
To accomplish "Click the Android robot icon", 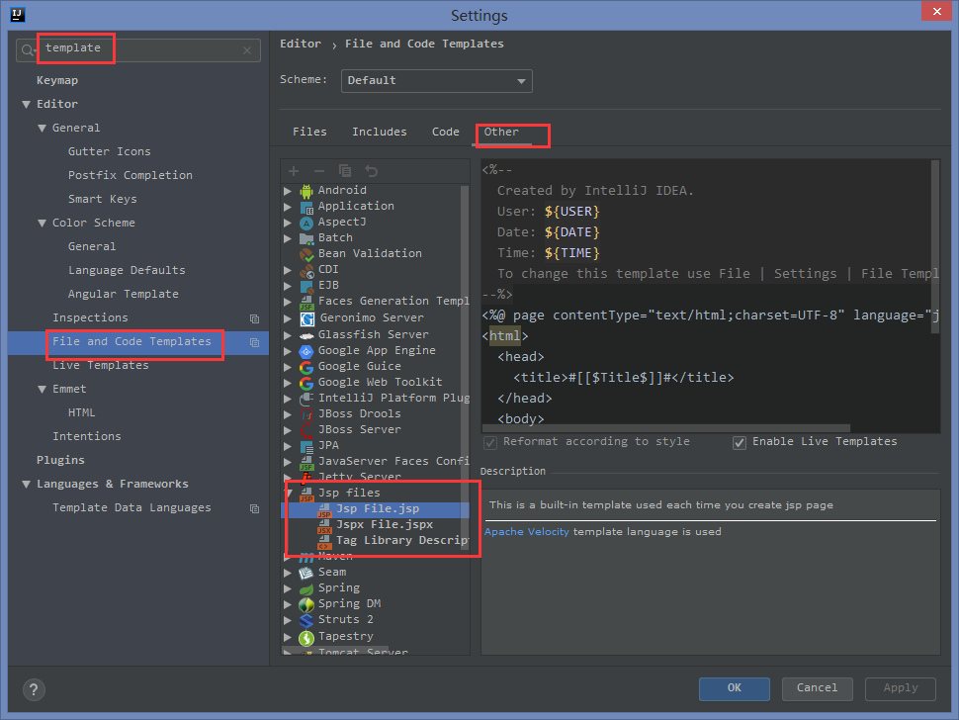I will coord(306,191).
